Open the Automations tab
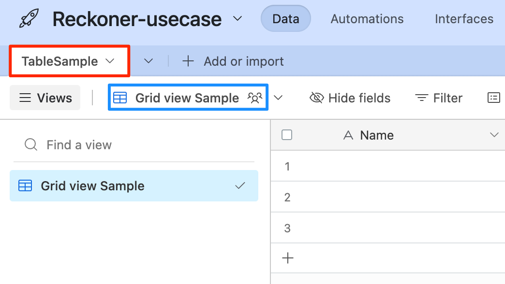 (x=367, y=19)
